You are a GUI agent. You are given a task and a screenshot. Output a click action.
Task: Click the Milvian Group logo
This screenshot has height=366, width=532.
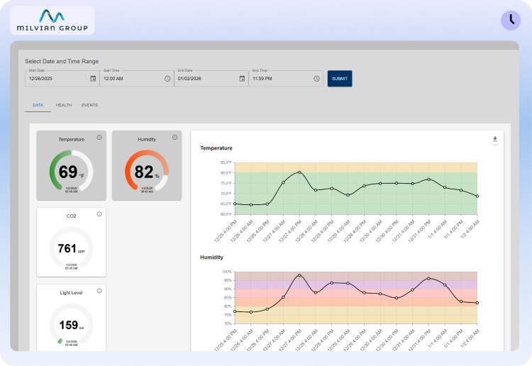point(52,21)
